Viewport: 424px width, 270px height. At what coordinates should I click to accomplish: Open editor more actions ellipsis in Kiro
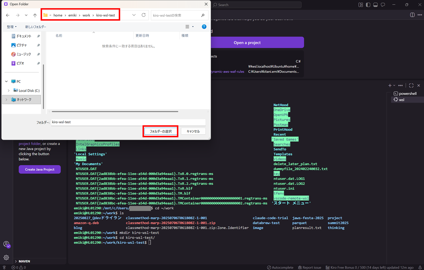click(419, 15)
